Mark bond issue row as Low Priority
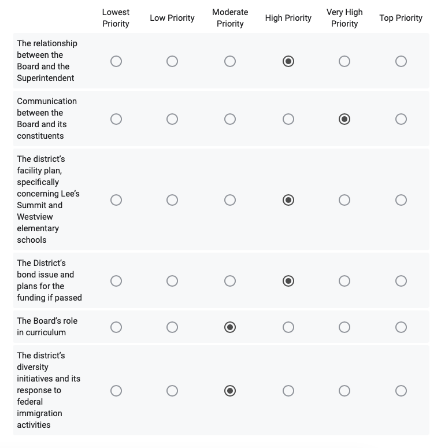The height and width of the screenshot is (448, 441). tap(172, 281)
